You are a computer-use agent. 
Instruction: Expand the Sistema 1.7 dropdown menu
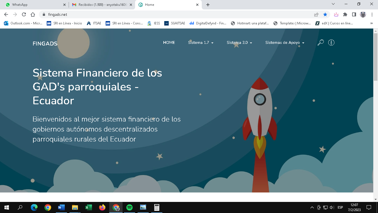[201, 43]
